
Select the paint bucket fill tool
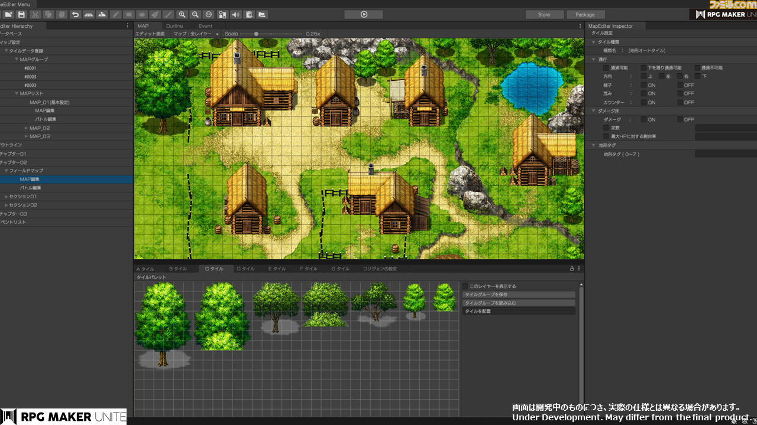coord(155,14)
